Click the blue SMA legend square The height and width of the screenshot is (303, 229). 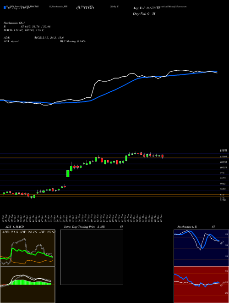(5, 7)
